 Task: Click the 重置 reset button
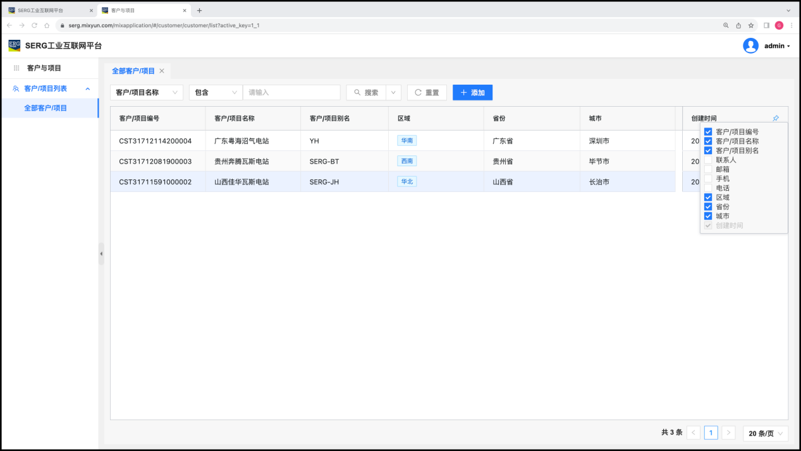tap(427, 92)
